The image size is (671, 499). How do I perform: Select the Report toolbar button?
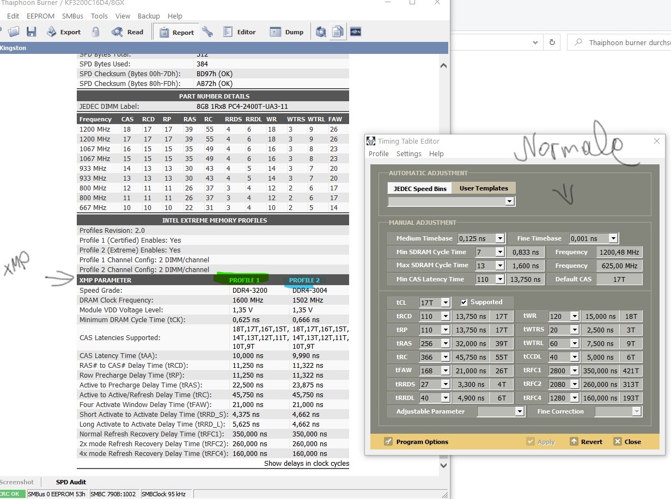tap(176, 32)
